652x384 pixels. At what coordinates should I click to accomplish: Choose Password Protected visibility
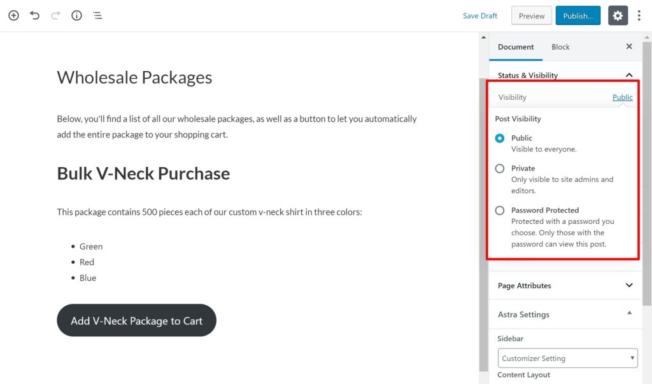500,210
